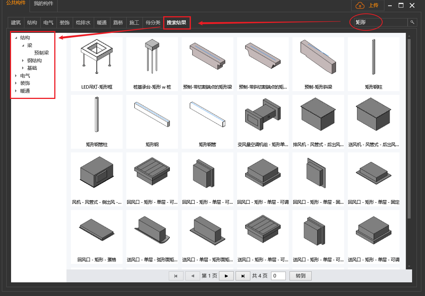Click the scrollbar up arrow
Viewport: 425px width, 296px height.
click(x=409, y=36)
